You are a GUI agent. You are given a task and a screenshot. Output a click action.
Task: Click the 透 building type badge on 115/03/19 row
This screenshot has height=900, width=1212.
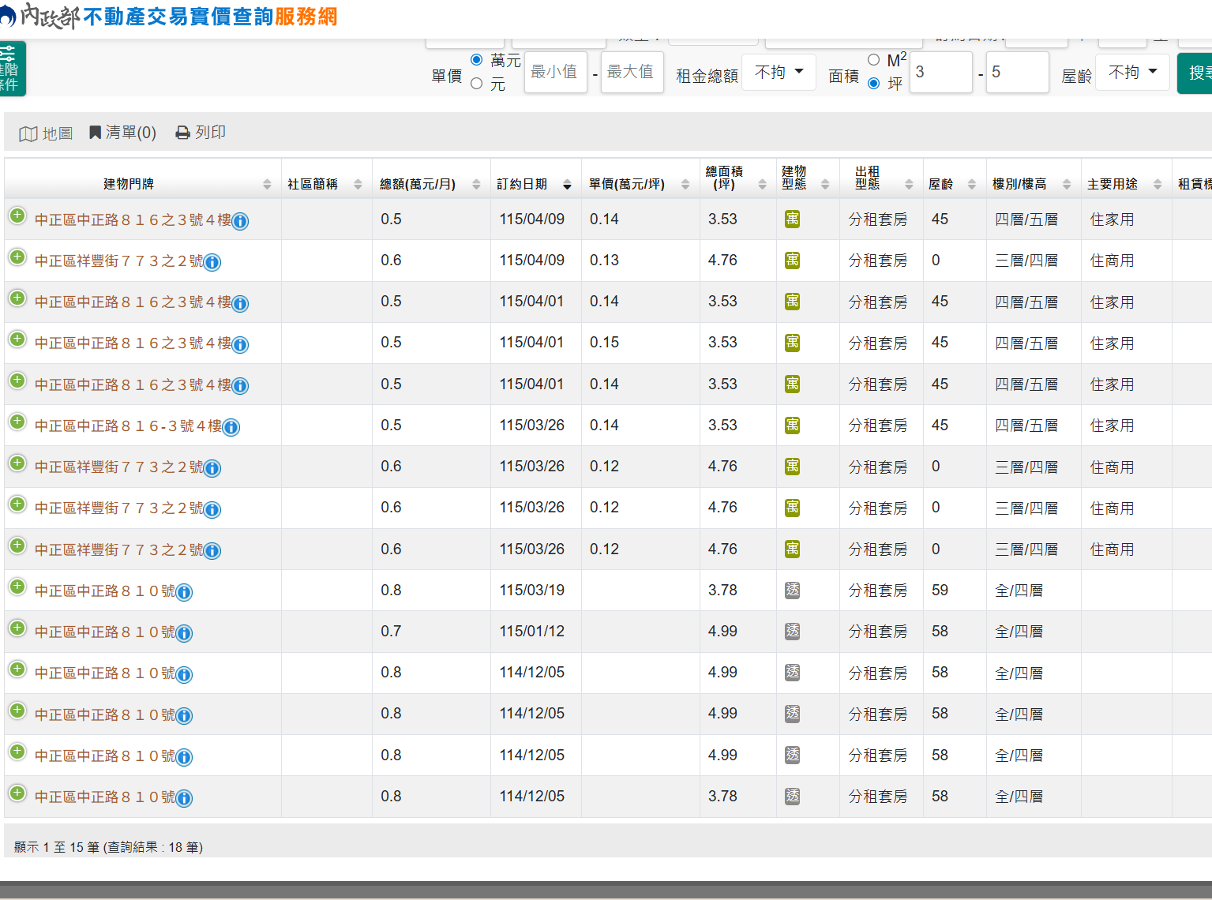tap(792, 590)
